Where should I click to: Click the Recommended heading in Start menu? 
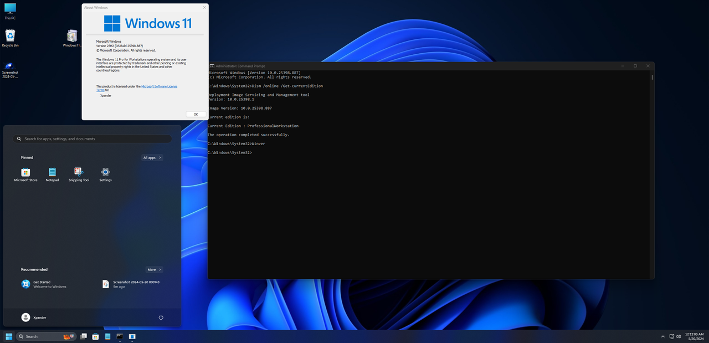(x=34, y=269)
